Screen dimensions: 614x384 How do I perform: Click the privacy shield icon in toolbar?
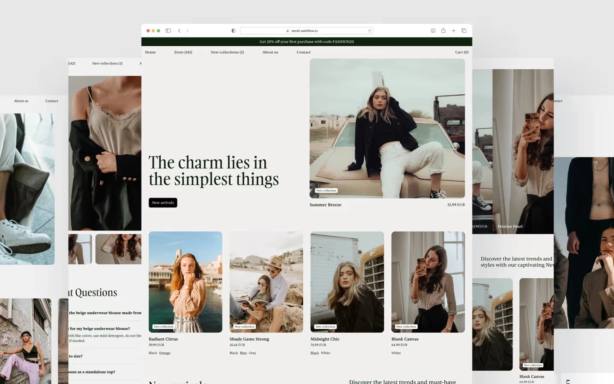click(x=233, y=31)
